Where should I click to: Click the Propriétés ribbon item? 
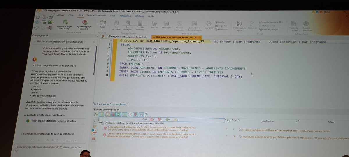[x=221, y=26]
